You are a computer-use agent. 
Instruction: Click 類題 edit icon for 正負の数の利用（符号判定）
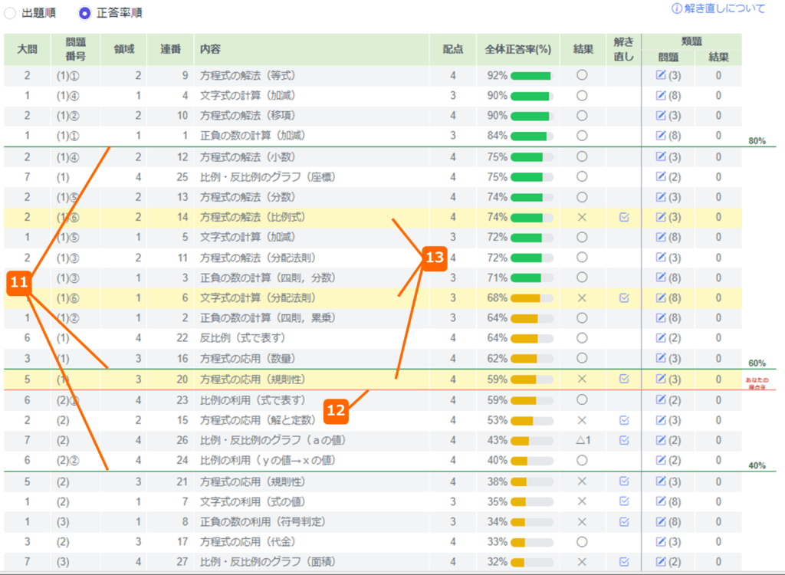coord(661,522)
